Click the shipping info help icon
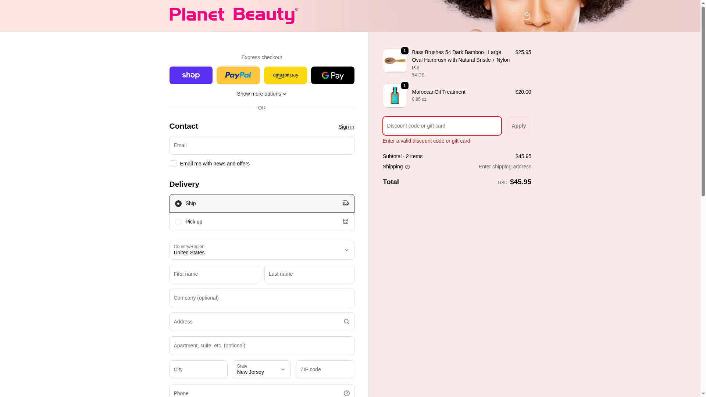The width and height of the screenshot is (706, 397). (407, 167)
